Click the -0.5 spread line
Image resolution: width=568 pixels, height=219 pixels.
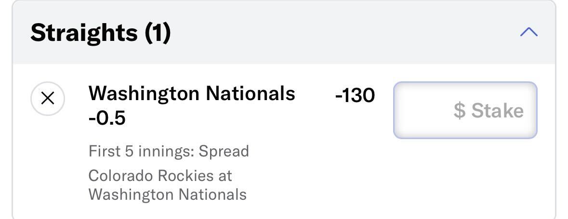coord(107,118)
